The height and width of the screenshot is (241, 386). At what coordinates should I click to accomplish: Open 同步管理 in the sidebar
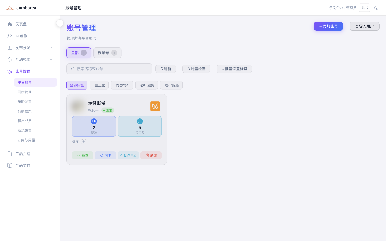point(35,92)
